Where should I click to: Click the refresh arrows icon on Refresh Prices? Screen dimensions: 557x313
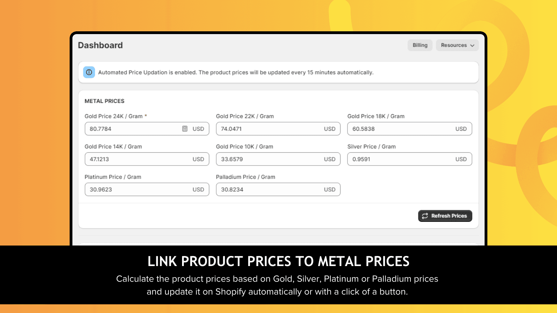pos(424,216)
